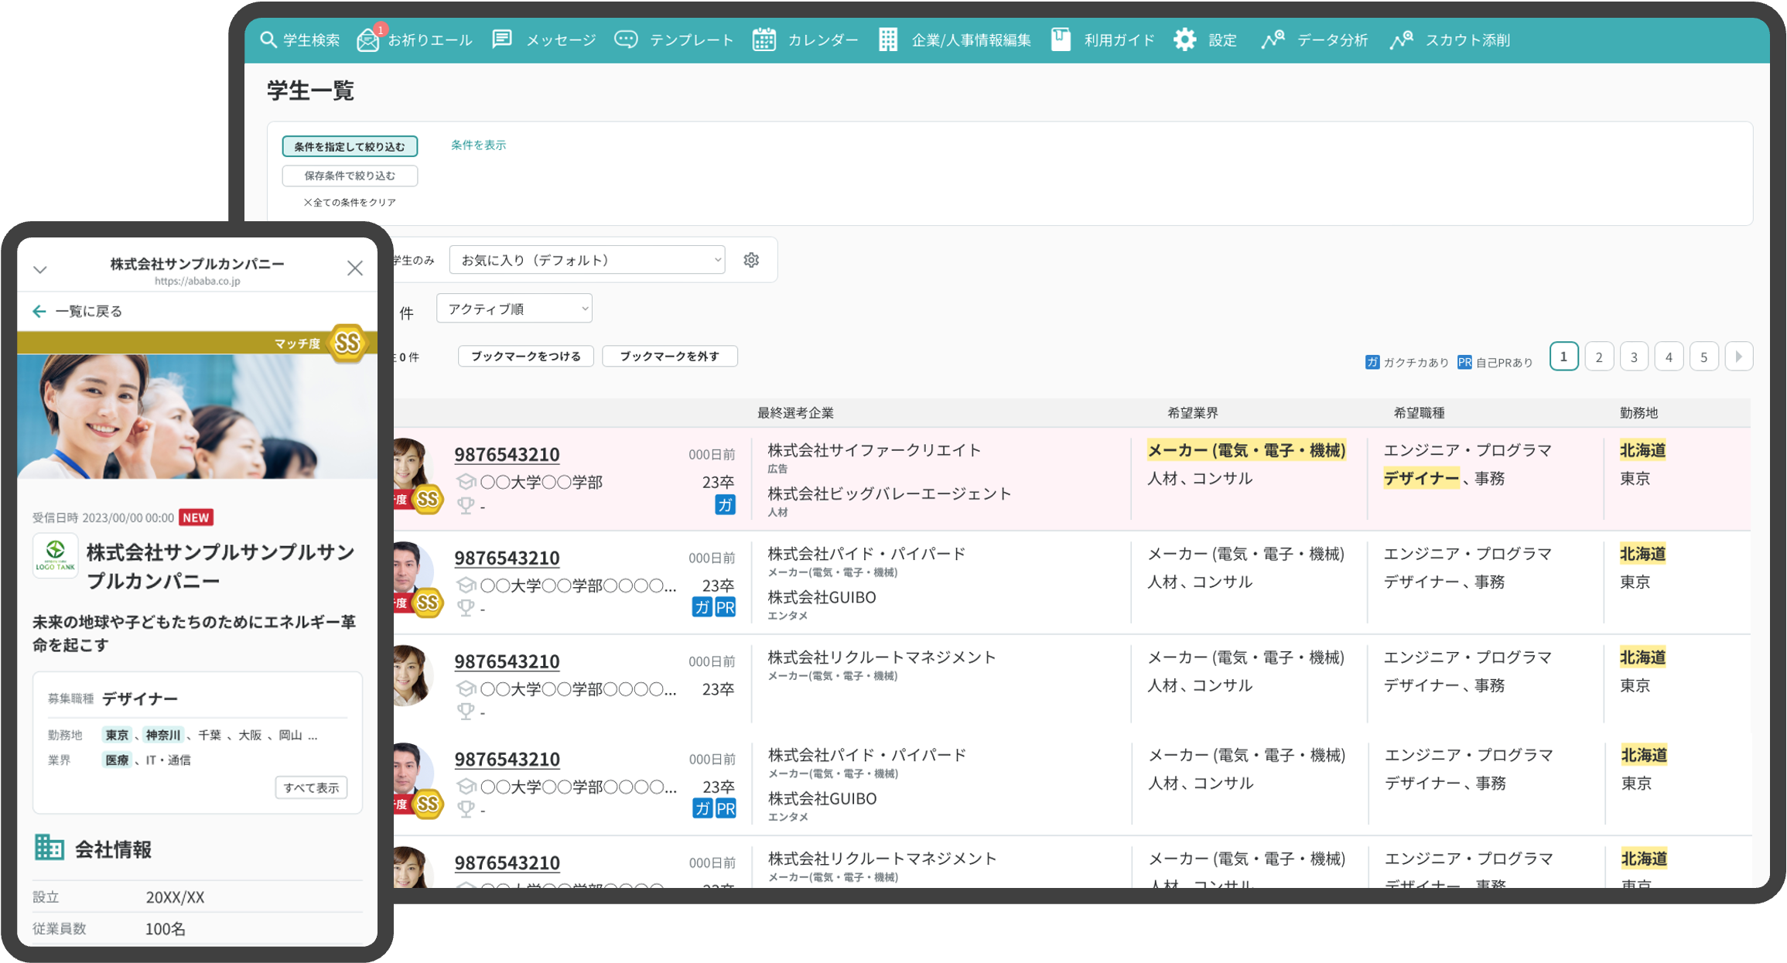Open 学生検索 search icon in navbar

268,39
